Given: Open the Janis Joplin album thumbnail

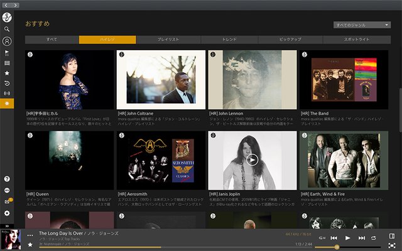Looking at the screenshot, I should 252,159.
